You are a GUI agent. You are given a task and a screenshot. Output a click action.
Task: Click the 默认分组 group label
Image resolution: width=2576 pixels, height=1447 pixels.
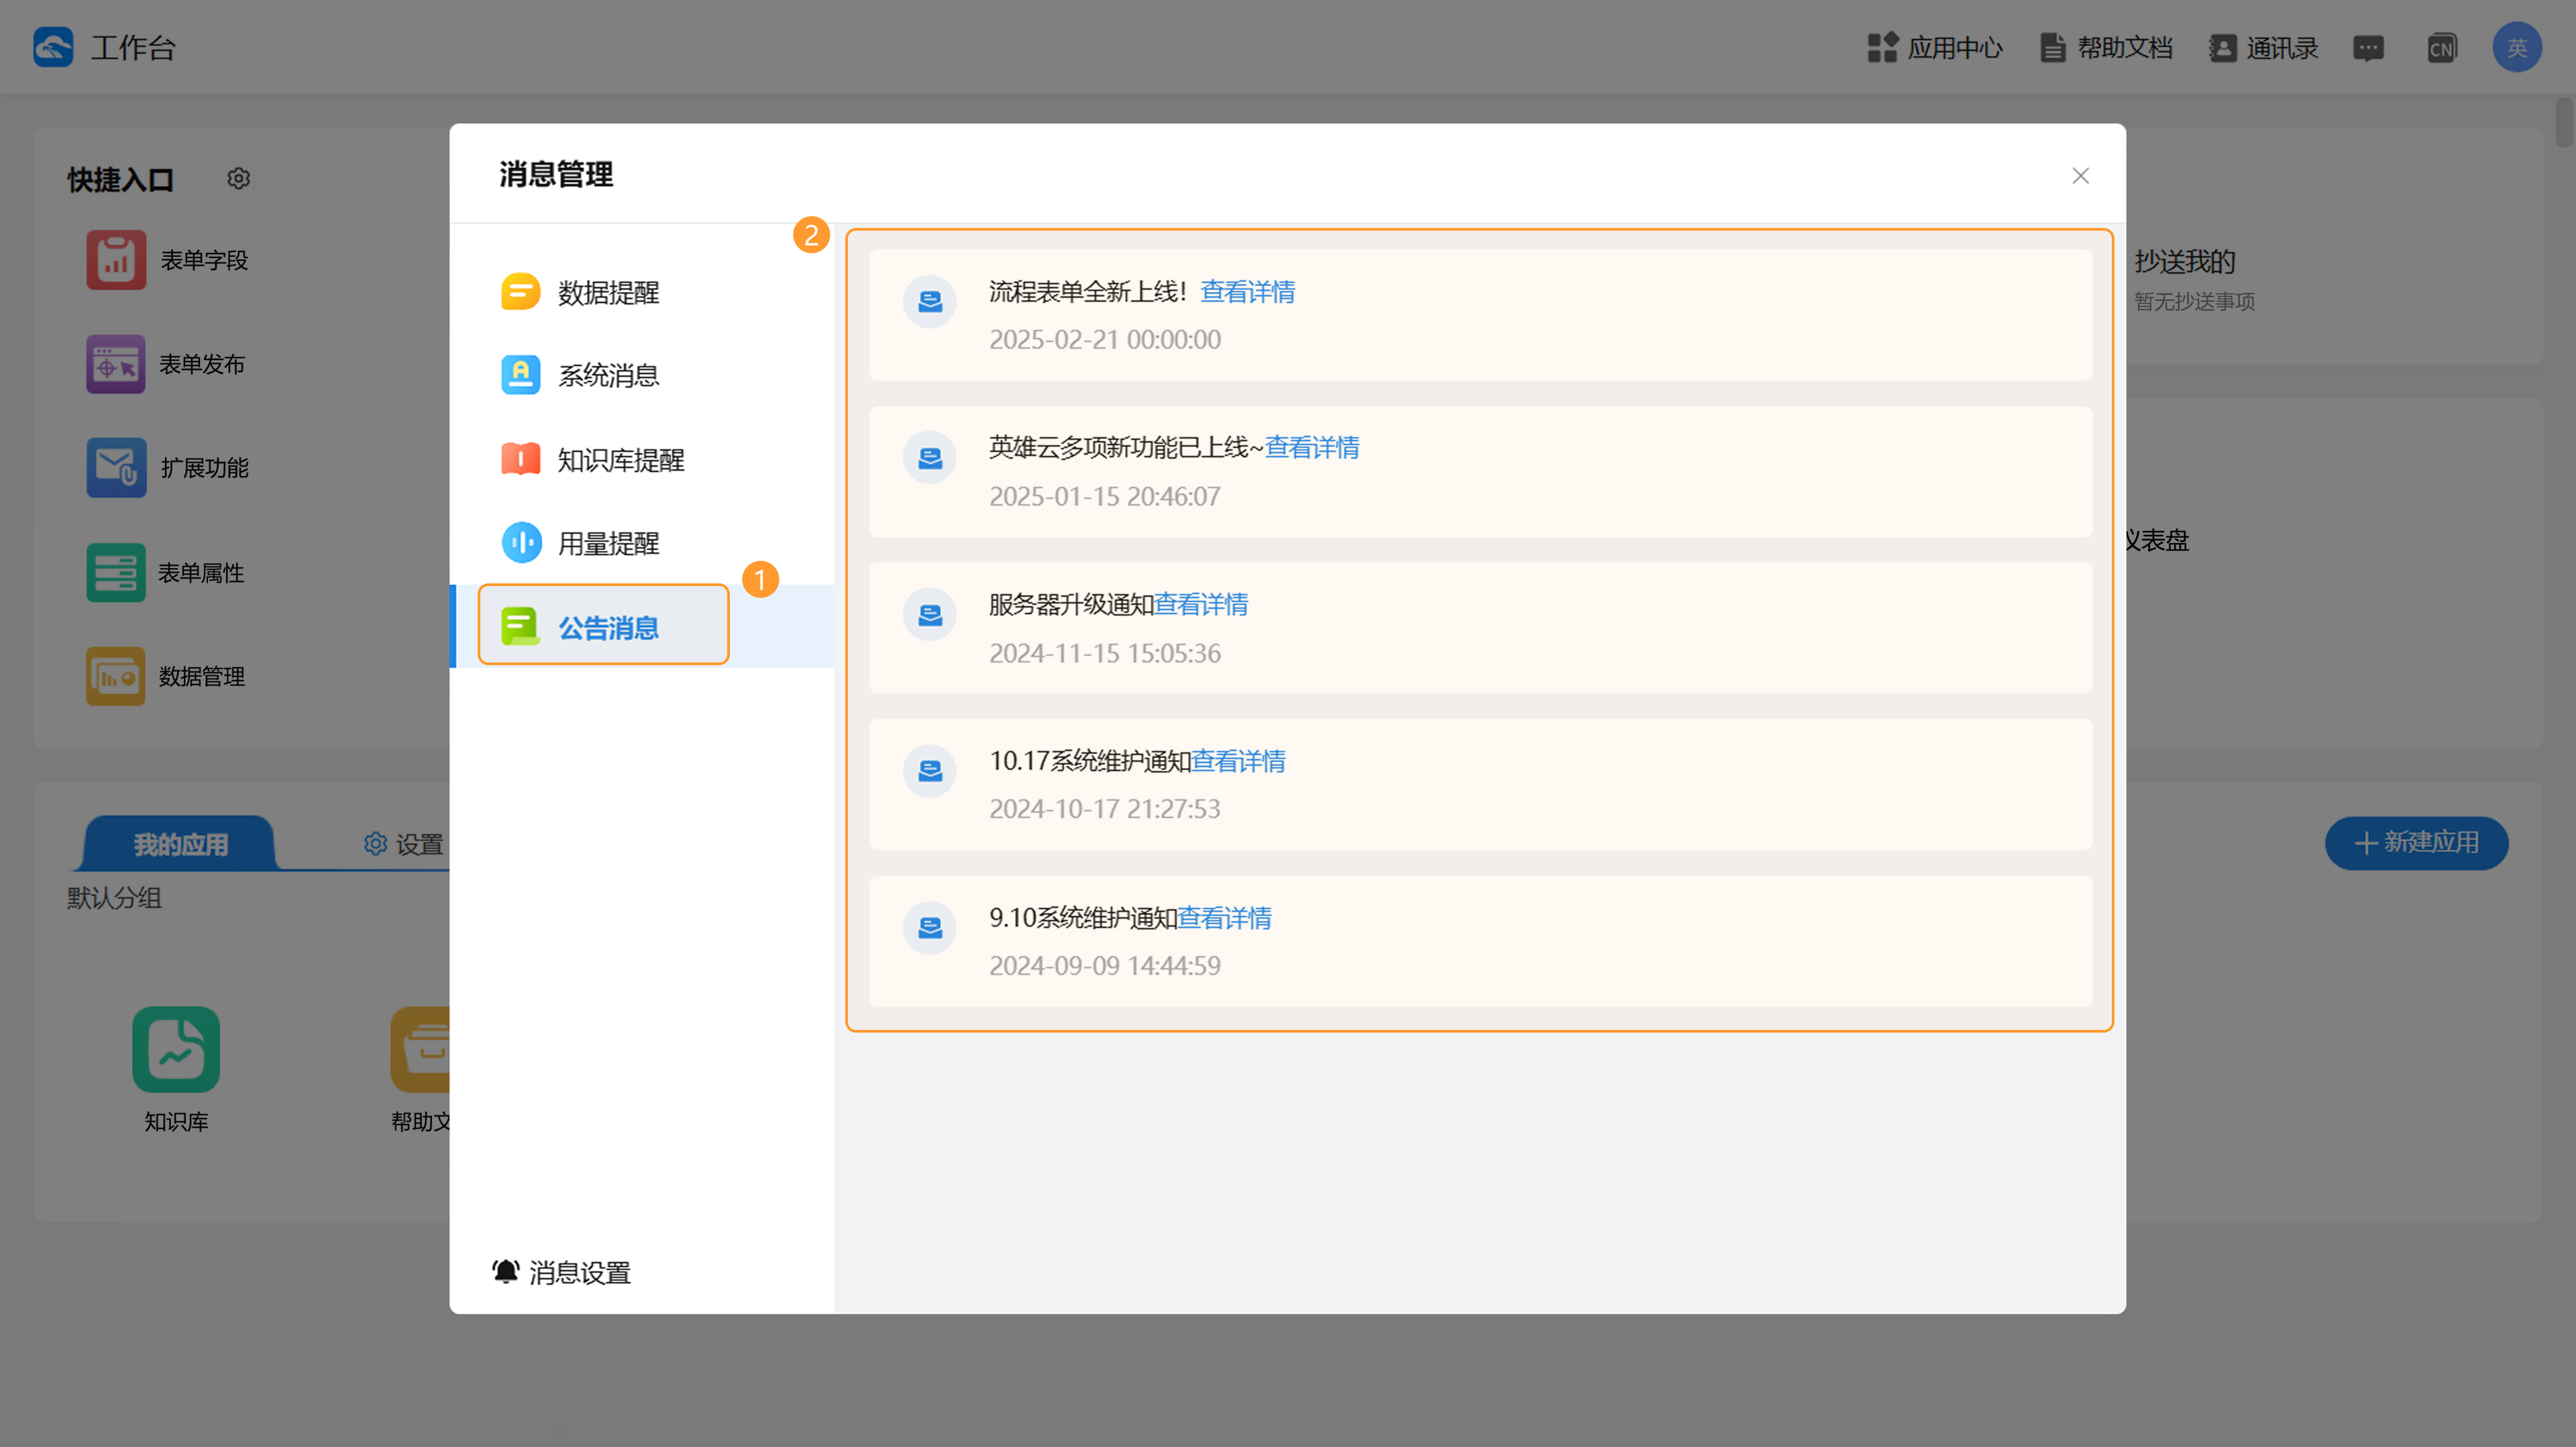114,897
